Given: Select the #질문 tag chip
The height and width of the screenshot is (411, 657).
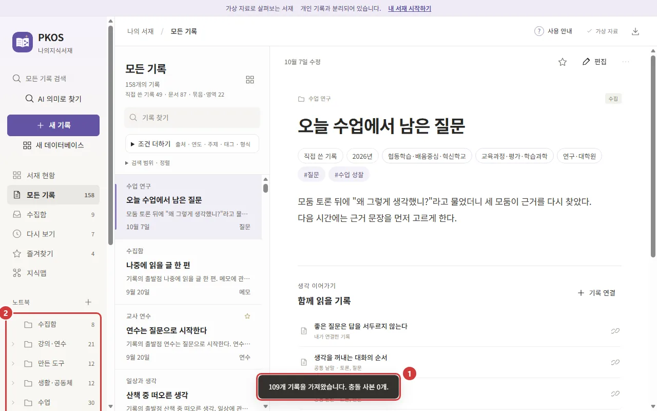Looking at the screenshot, I should (x=311, y=175).
